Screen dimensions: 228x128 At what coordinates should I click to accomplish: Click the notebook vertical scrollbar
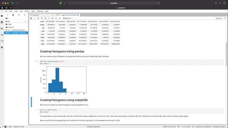point(226,54)
